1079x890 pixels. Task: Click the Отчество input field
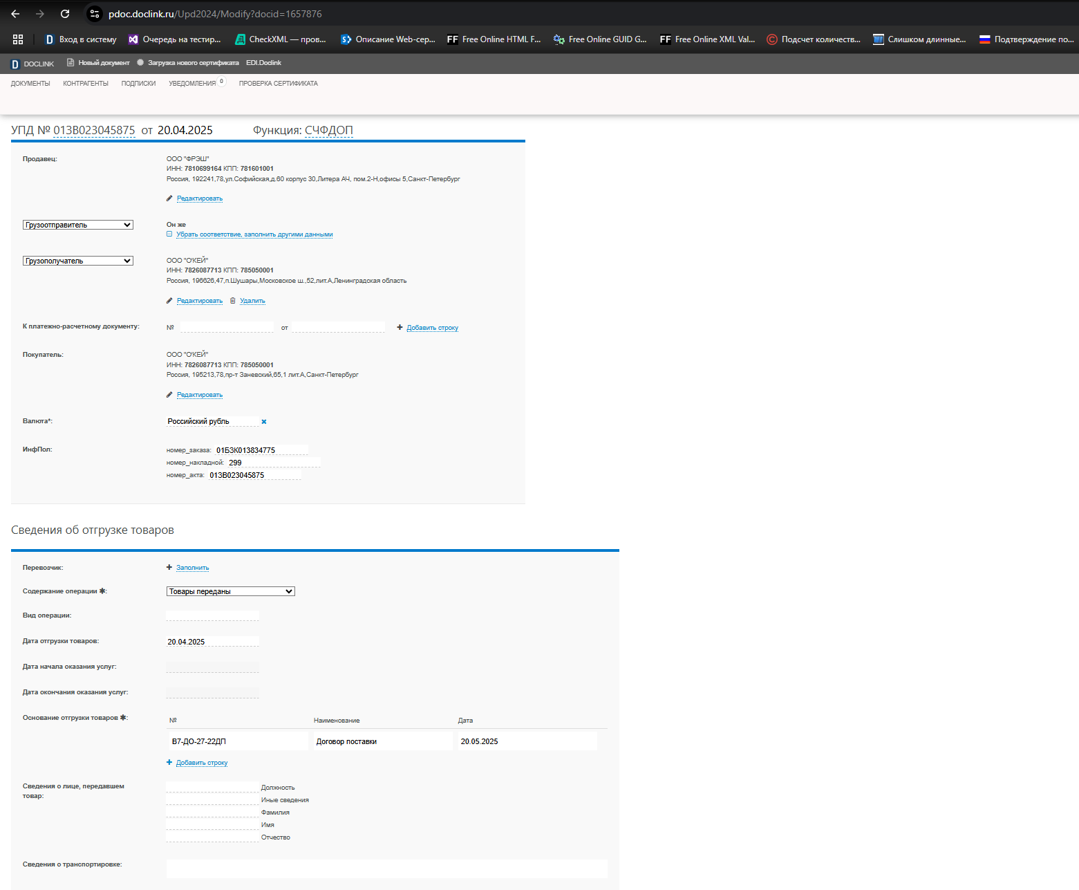[x=212, y=837]
